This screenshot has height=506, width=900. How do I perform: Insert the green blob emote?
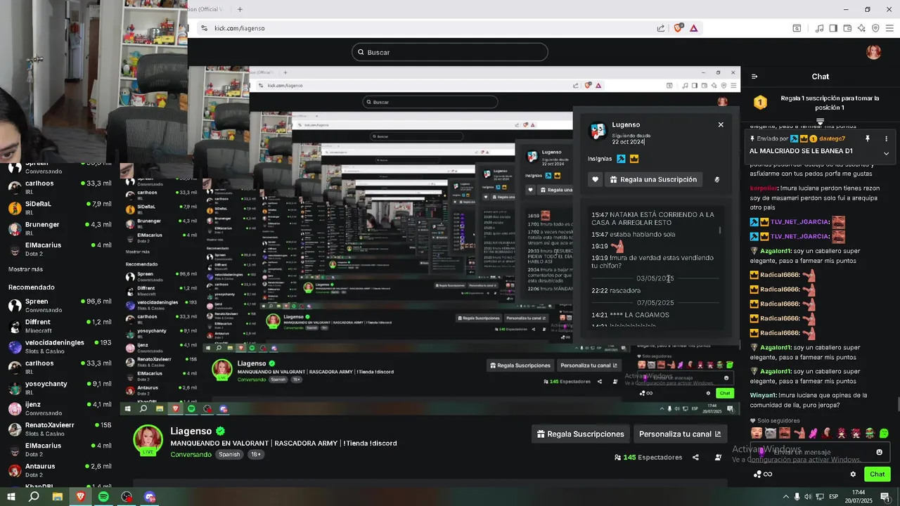coord(884,433)
